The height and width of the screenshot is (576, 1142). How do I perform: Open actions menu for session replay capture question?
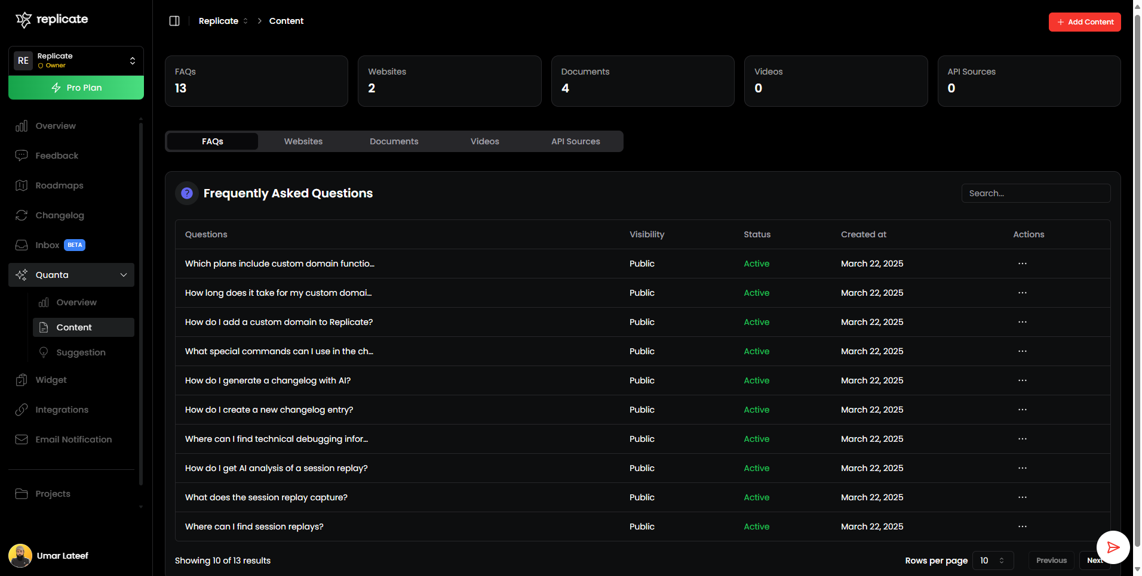click(1022, 497)
